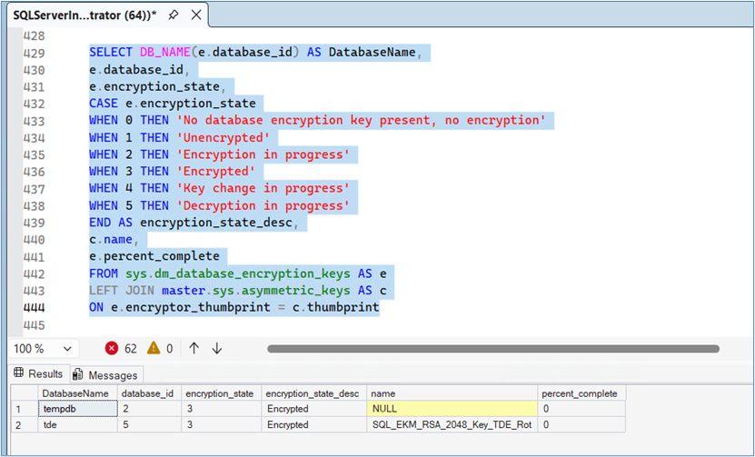This screenshot has height=457, width=755.
Task: Close the SQLServerIn...trator query tab
Action: [196, 15]
